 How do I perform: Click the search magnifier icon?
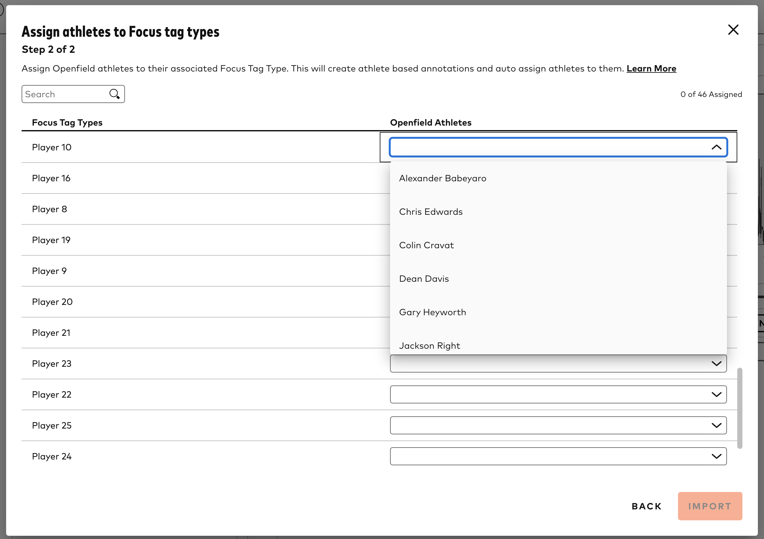coord(114,94)
